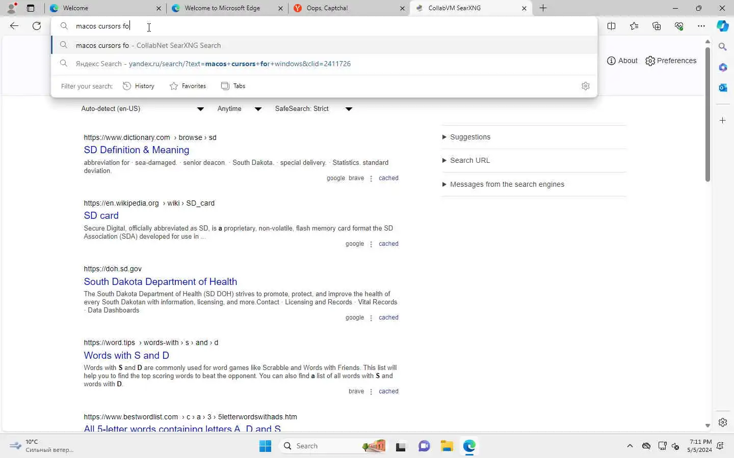Open SafeSearch: Strict dropdown
The height and width of the screenshot is (458, 734).
pyautogui.click(x=313, y=108)
